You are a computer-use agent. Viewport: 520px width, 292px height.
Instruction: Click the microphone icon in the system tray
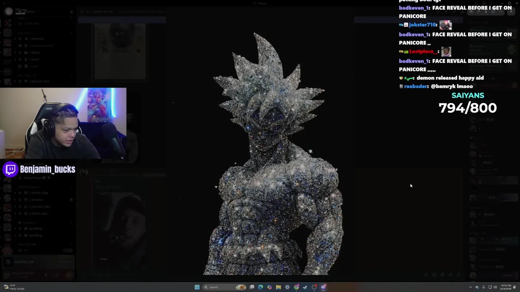pyautogui.click(x=483, y=287)
